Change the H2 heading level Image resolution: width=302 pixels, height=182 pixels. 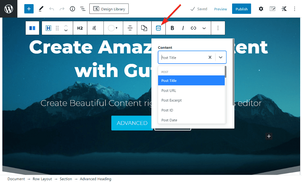[80, 28]
